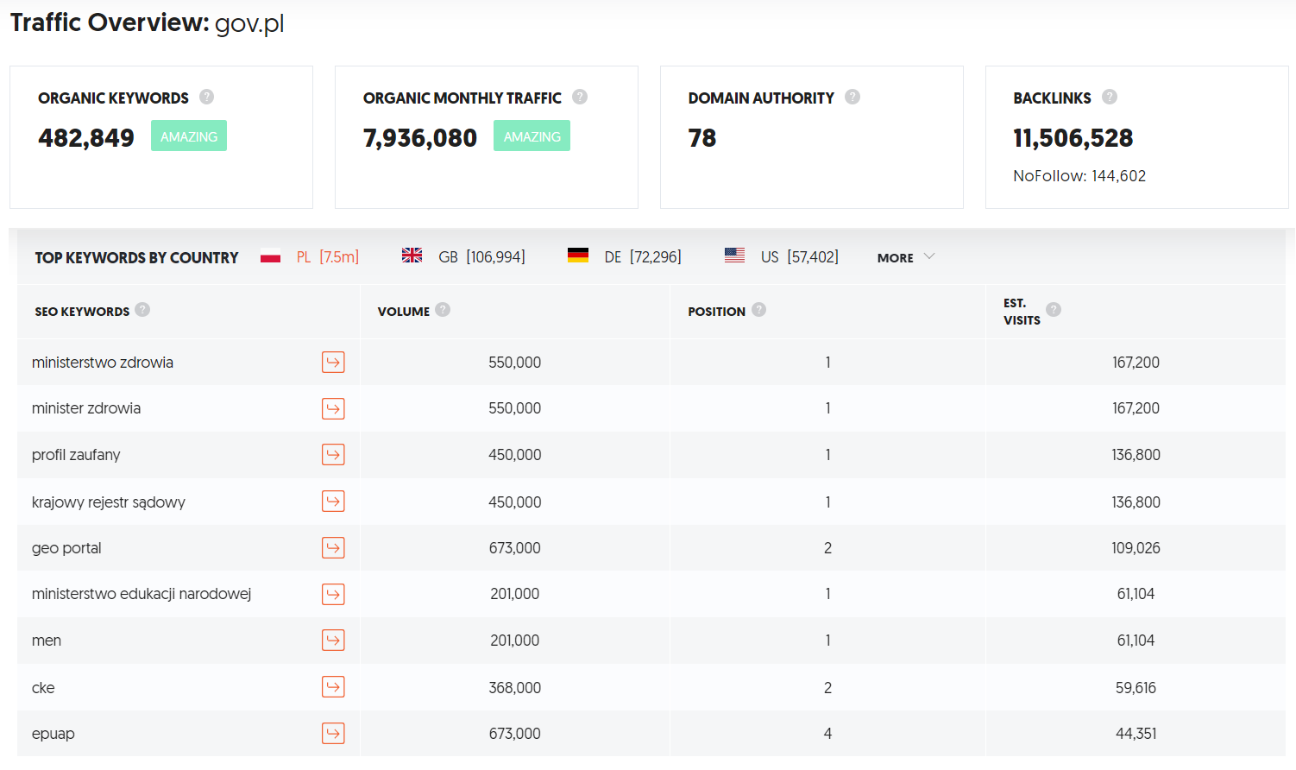Click help icon next to Organic Keywords

pyautogui.click(x=207, y=97)
